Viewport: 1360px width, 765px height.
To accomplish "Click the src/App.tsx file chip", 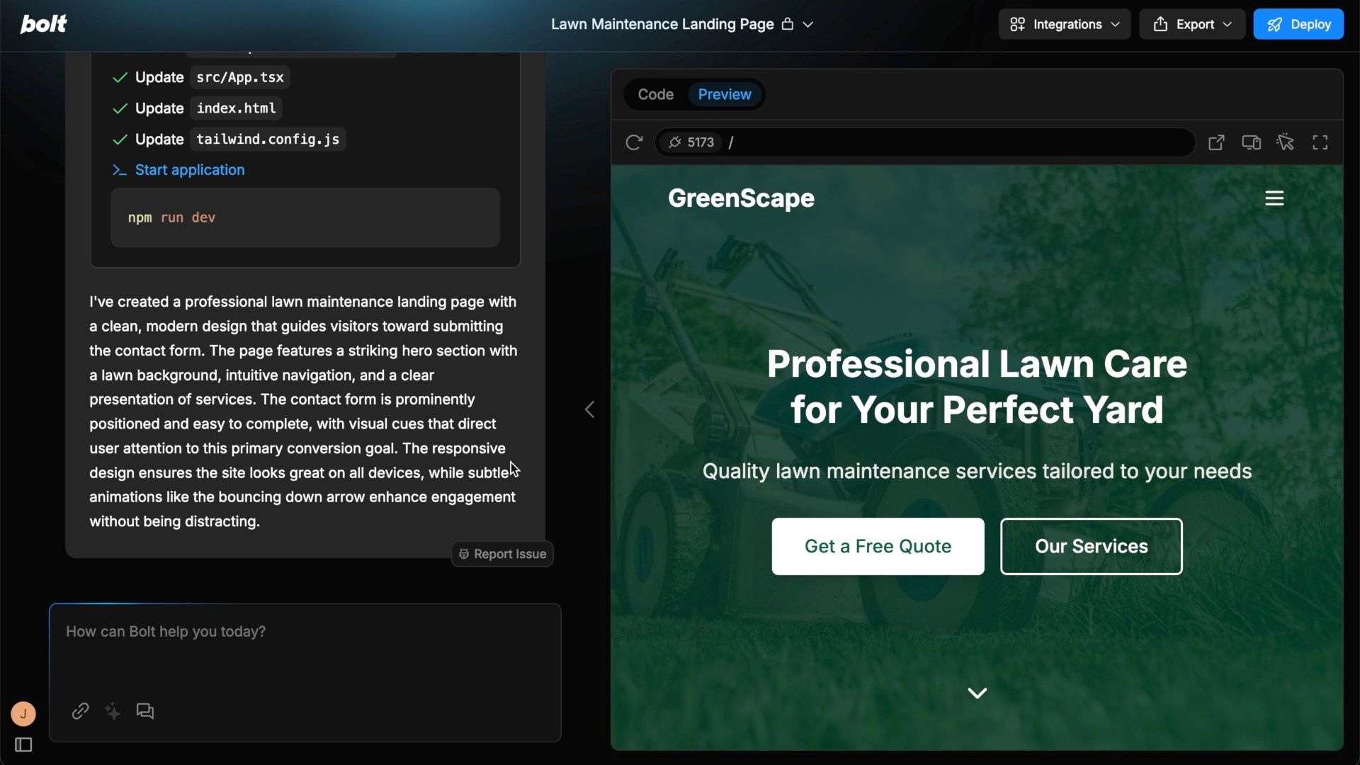I will click(x=240, y=77).
